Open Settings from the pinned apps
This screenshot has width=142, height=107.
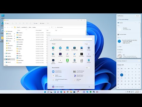pos(89,48)
